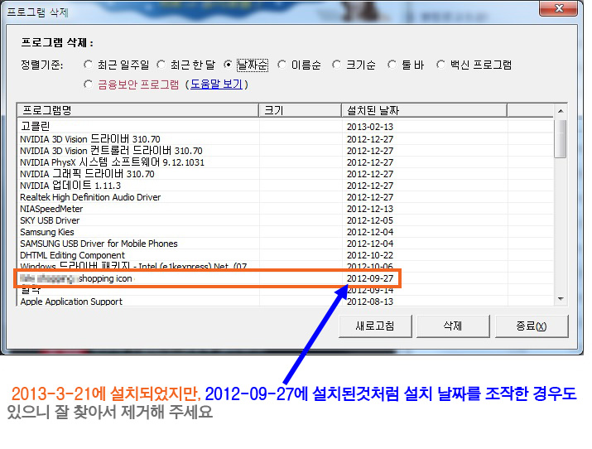The width and height of the screenshot is (592, 449).
Task: Click the 설치된 날짜 column header
Action: (422, 110)
